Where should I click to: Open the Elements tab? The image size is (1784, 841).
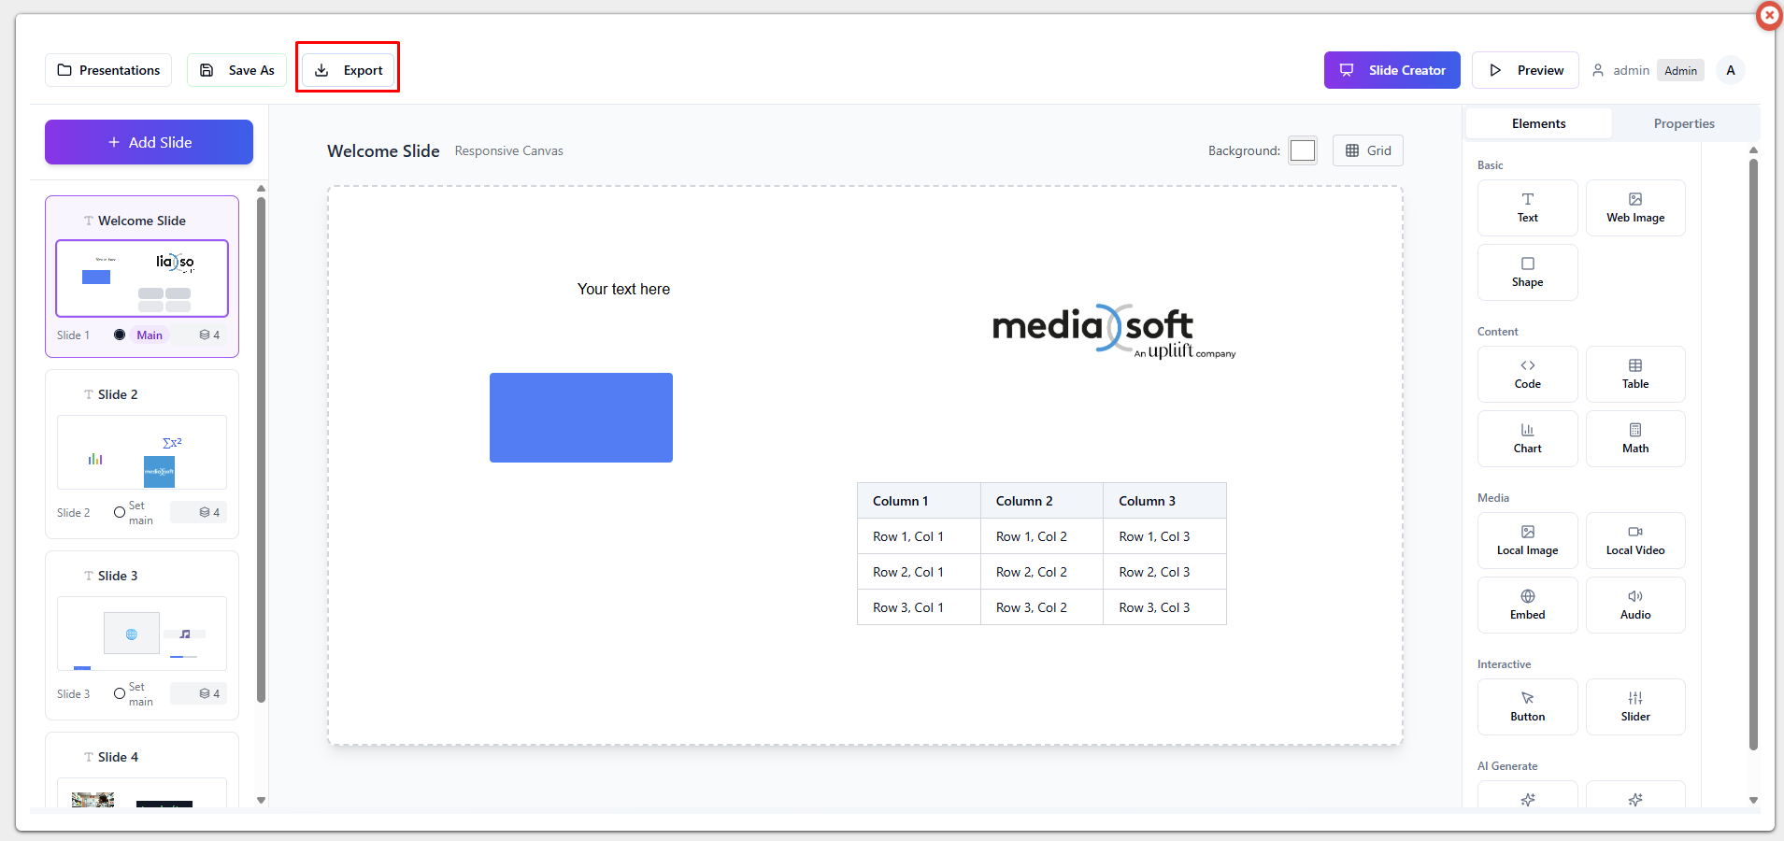pos(1538,123)
